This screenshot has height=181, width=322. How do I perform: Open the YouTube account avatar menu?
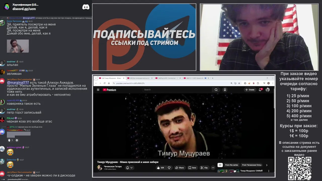click(x=268, y=90)
